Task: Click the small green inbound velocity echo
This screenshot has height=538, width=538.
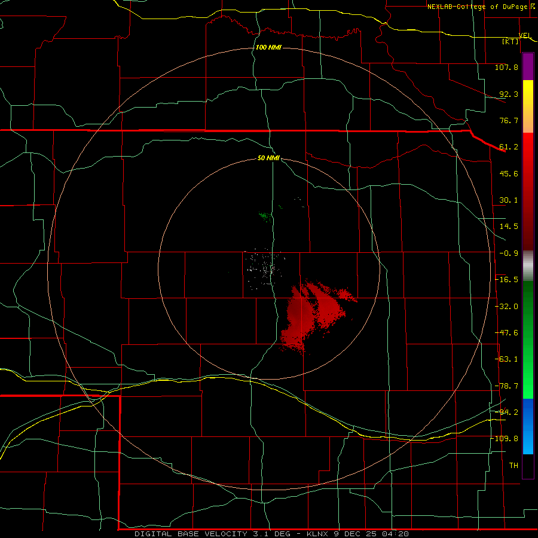Action: click(x=266, y=217)
